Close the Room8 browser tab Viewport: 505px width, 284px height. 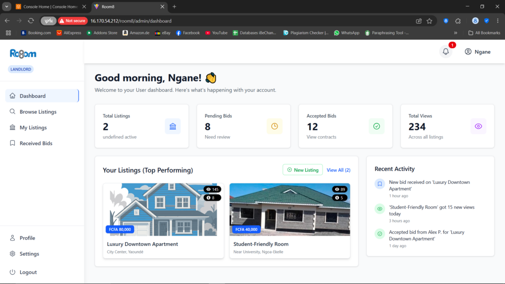click(x=162, y=6)
